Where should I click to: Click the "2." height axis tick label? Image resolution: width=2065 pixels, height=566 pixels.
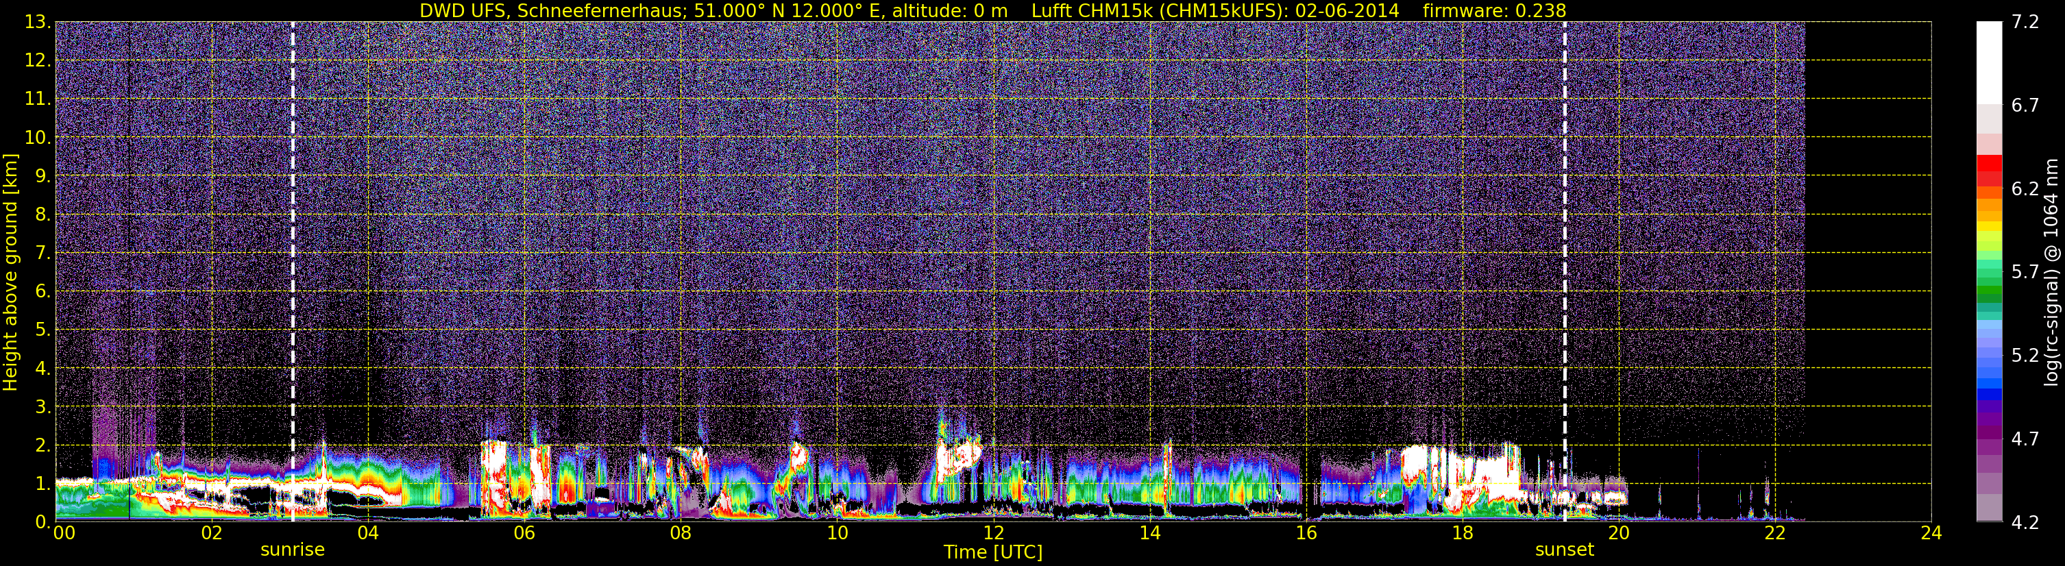[42, 445]
